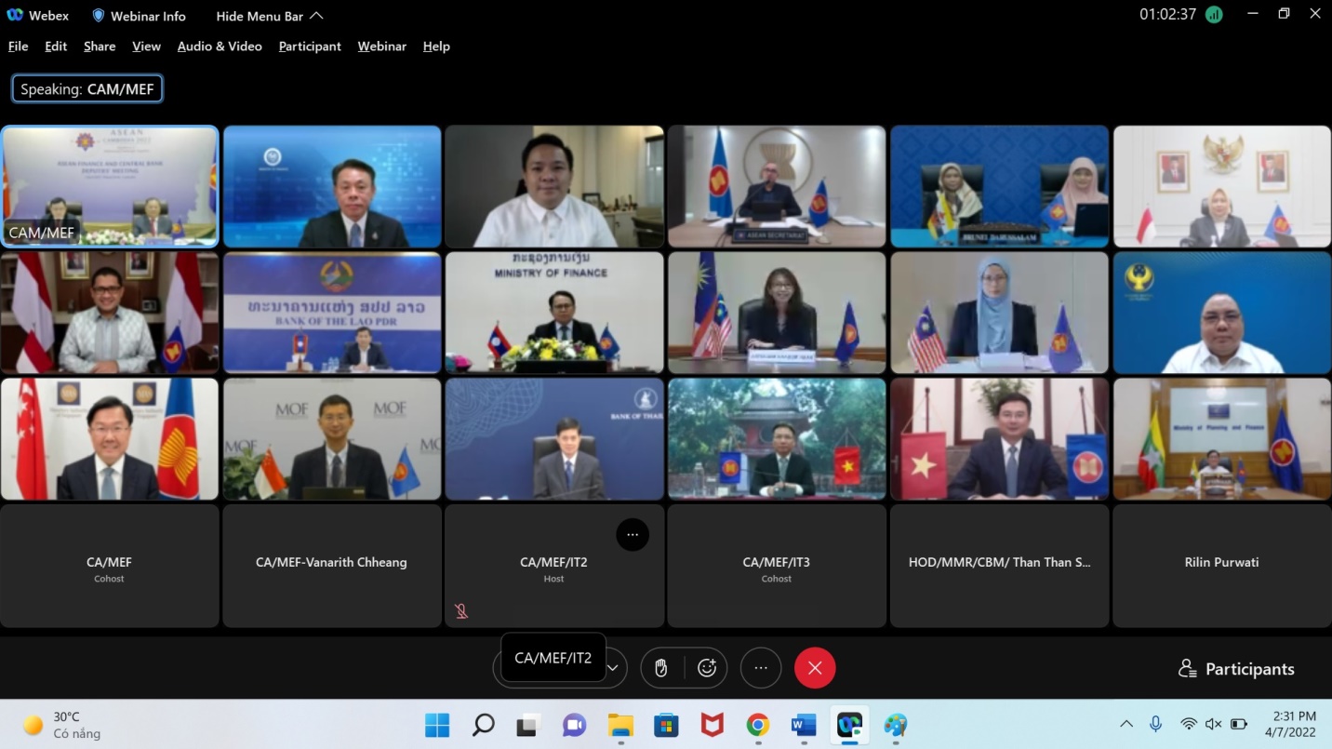The image size is (1332, 749).
Task: Click the Speaking: CAM/MEF indicator
Action: pyautogui.click(x=87, y=89)
